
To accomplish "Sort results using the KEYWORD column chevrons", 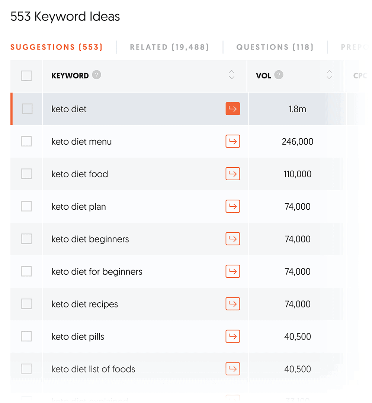I will 232,75.
